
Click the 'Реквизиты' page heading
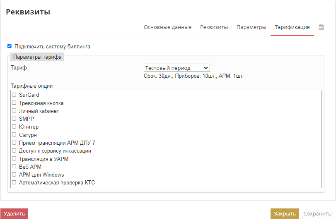[28, 12]
